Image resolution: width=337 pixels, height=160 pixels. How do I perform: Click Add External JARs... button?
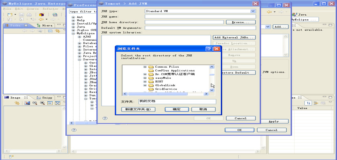(234, 38)
